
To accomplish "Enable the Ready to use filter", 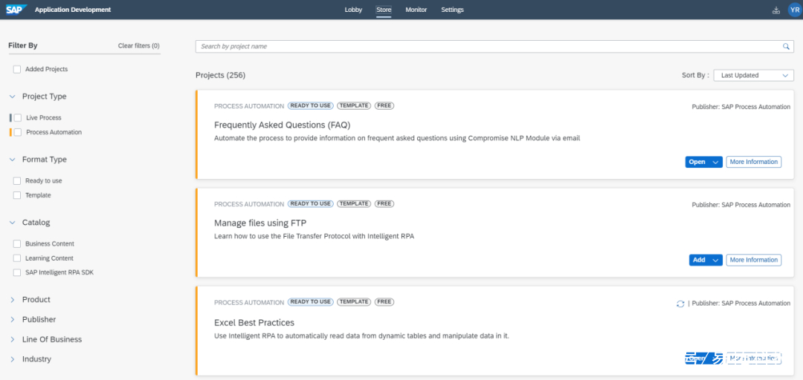I will coord(17,180).
